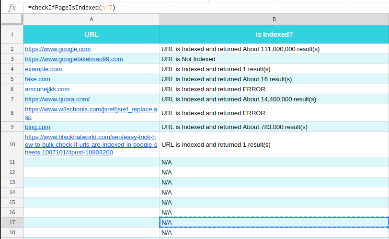Select the 'URL' header cell

[92, 34]
